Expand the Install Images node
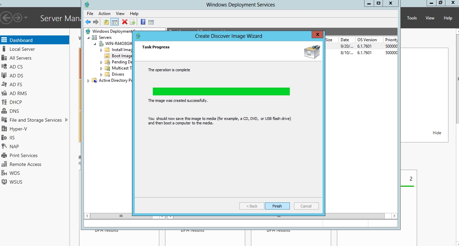The width and height of the screenshot is (459, 246). [101, 50]
